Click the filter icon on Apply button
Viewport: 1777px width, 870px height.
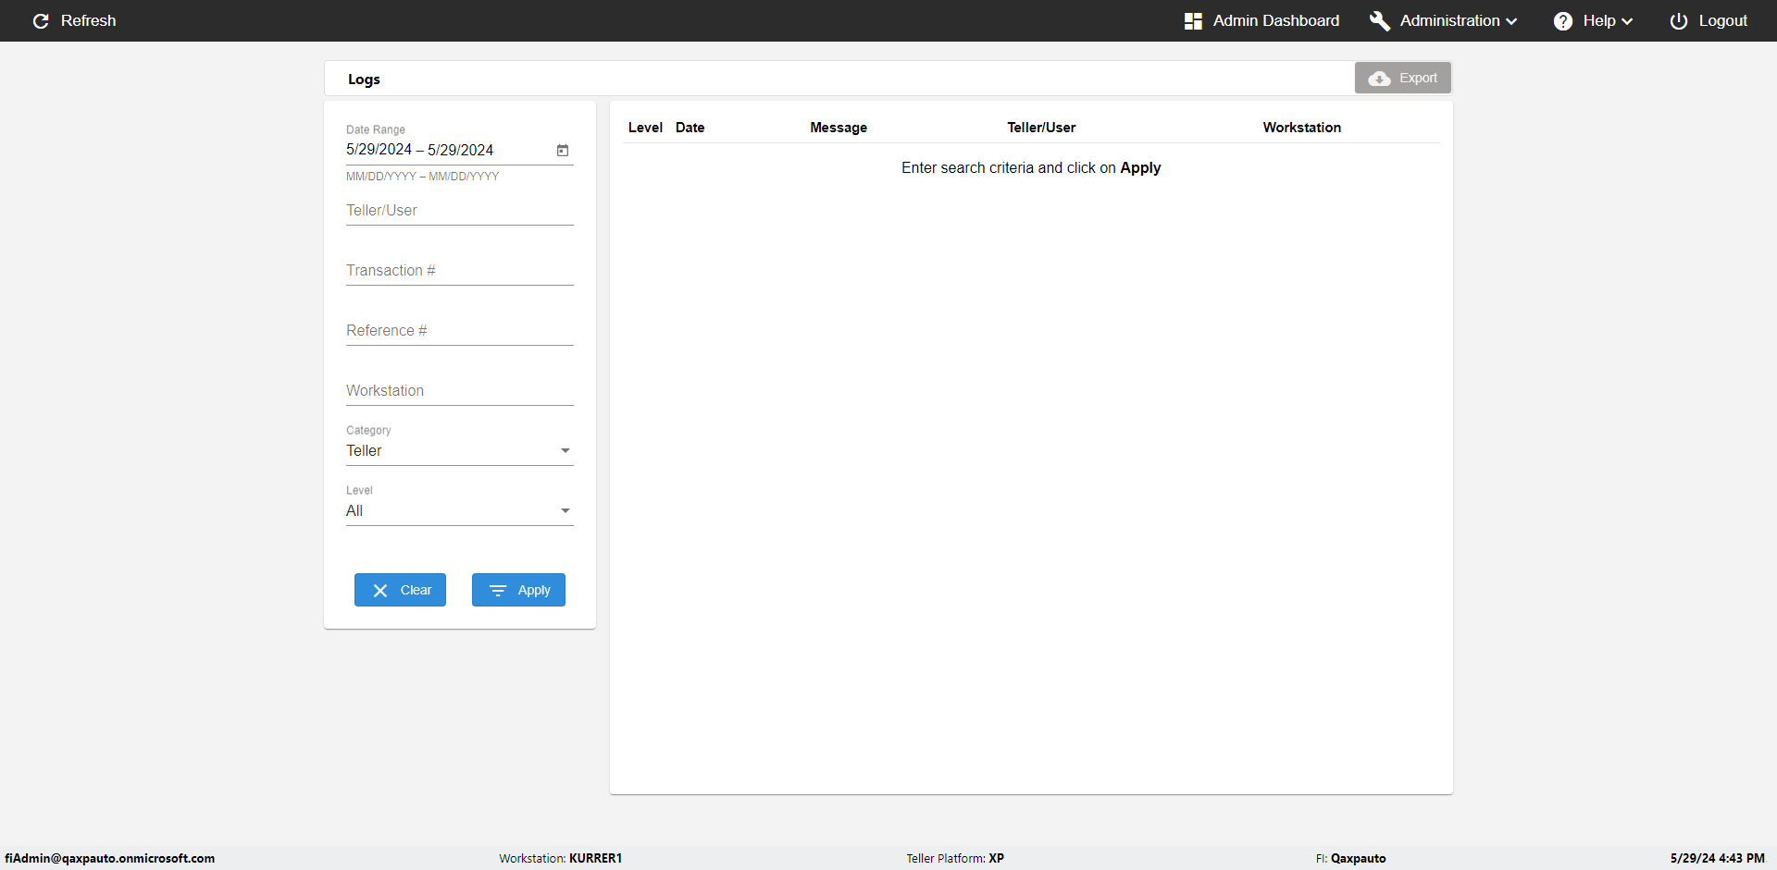pyautogui.click(x=498, y=590)
